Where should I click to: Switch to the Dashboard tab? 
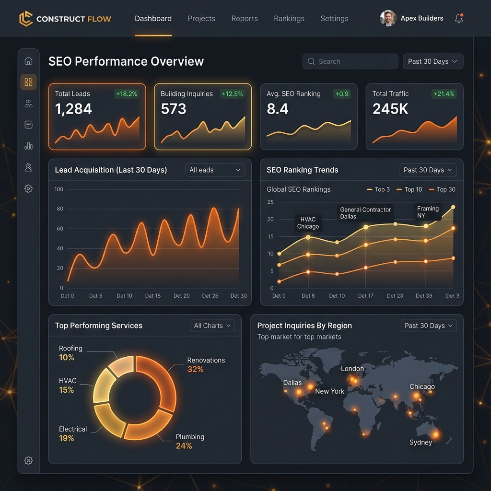pos(153,19)
